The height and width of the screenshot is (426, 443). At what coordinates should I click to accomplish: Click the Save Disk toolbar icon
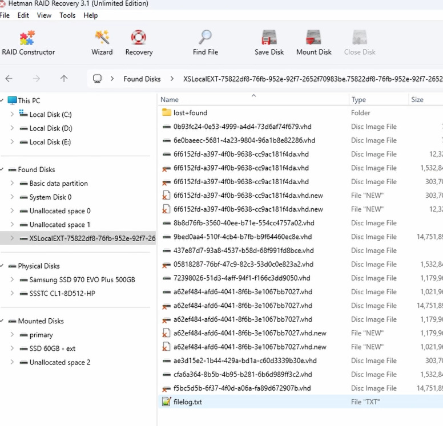[269, 37]
